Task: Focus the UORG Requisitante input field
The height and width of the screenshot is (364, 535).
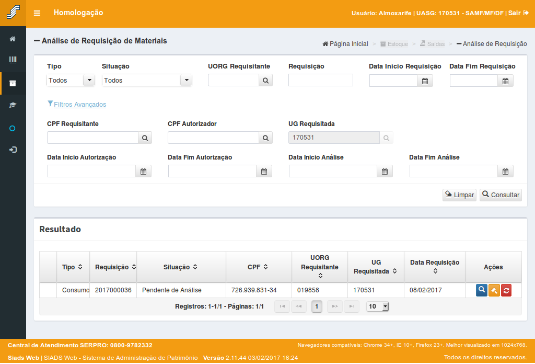Action: (234, 80)
